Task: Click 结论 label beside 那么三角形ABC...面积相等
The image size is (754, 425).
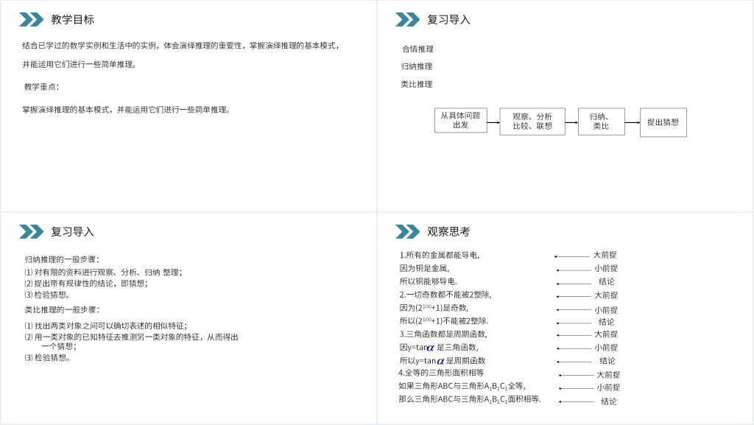Action: click(x=609, y=401)
